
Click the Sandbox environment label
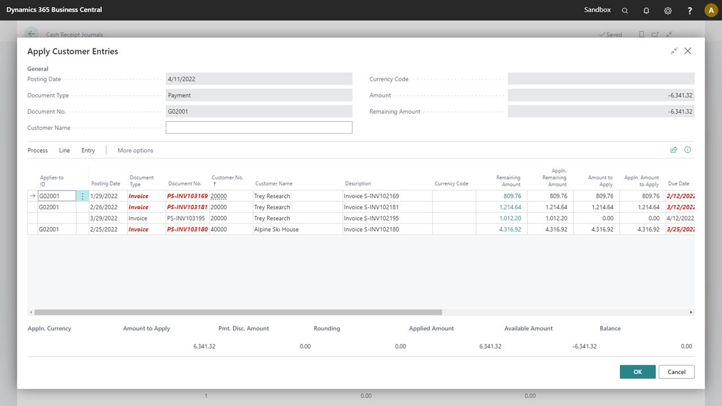click(597, 10)
